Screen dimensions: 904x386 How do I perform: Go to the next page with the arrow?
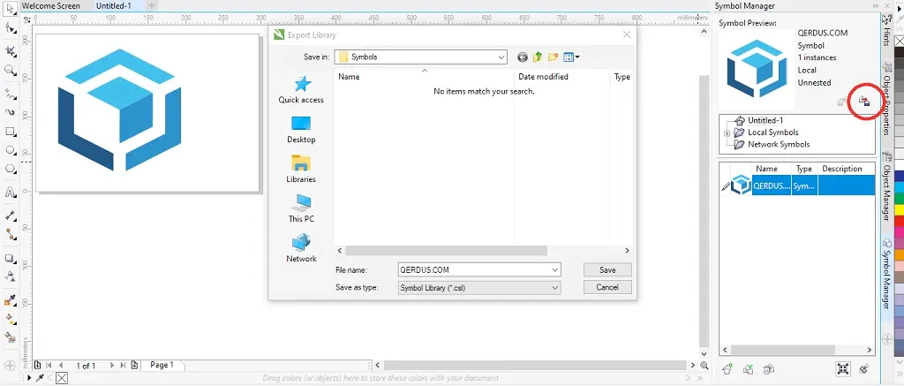tap(112, 365)
